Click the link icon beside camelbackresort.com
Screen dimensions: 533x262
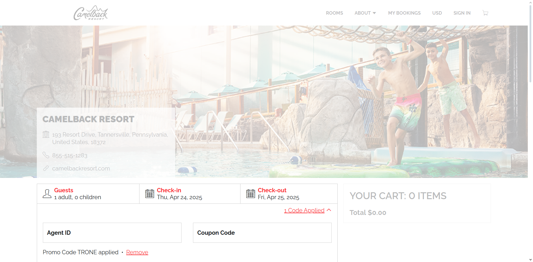(46, 168)
